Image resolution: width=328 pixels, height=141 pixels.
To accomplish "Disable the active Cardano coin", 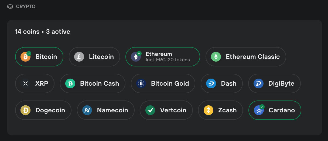I will pyautogui.click(x=275, y=110).
